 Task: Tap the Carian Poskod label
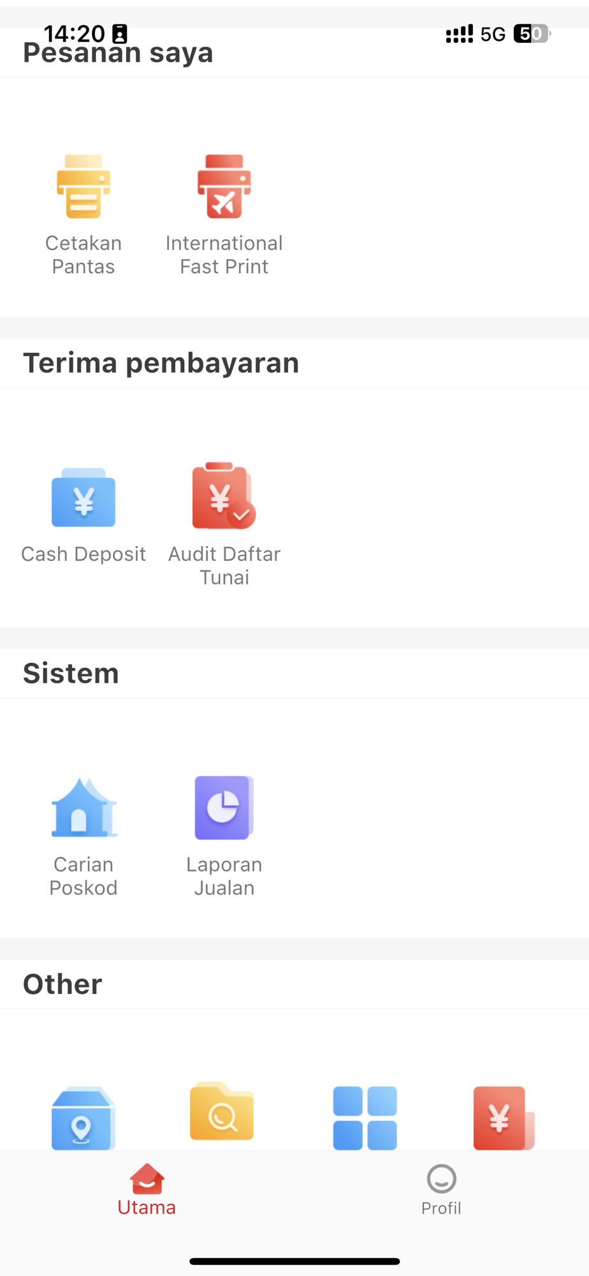pyautogui.click(x=84, y=876)
